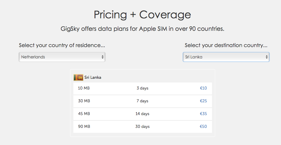Viewport: 281px width, 145px height.
Task: Click the Sri Lanka flag icon
Action: pyautogui.click(x=78, y=78)
